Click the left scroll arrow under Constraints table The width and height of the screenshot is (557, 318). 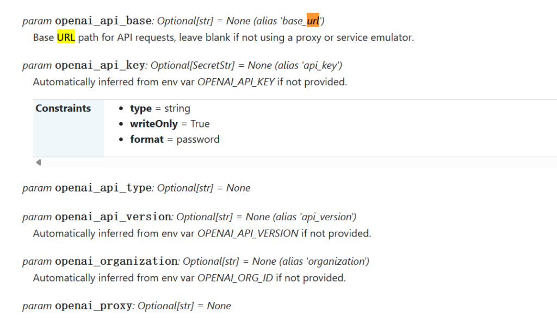pos(38,162)
